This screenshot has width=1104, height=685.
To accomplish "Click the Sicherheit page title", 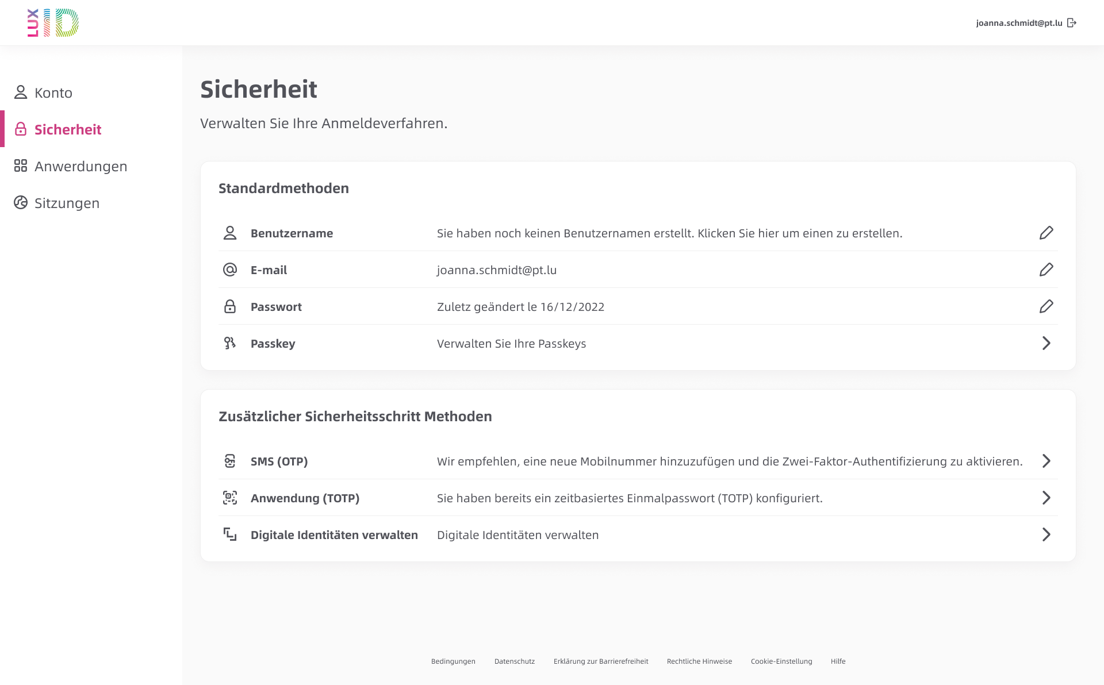I will tap(258, 89).
